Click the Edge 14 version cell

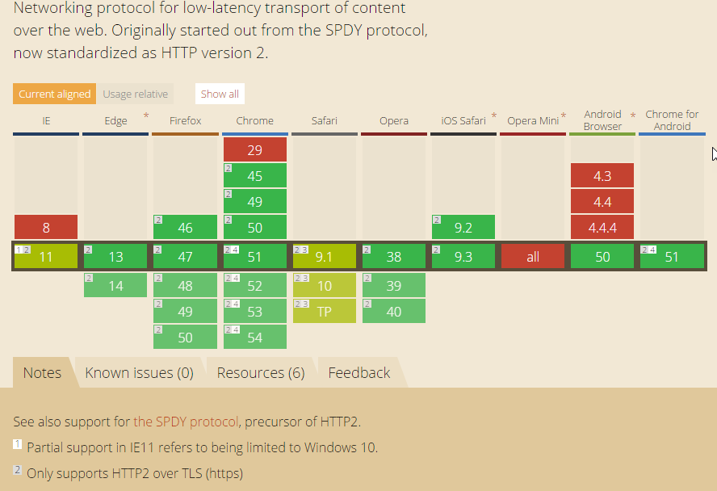(116, 285)
